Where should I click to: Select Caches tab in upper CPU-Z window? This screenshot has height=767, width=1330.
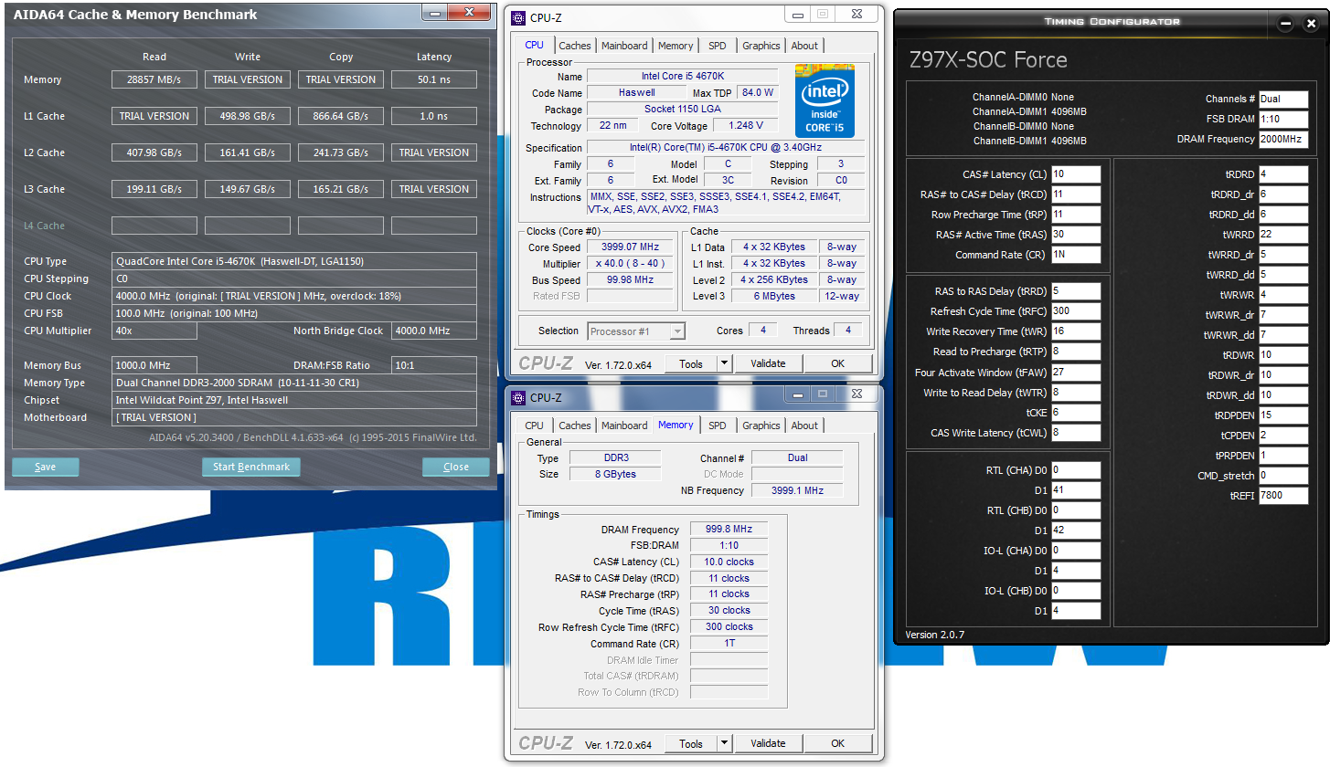pos(575,46)
